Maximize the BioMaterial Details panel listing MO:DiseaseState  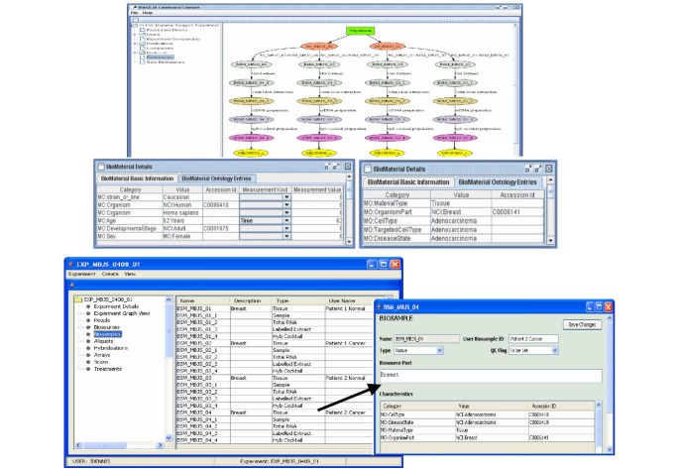click(538, 169)
